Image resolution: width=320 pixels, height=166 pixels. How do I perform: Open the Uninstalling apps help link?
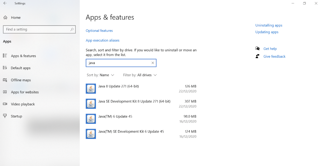pyautogui.click(x=269, y=25)
